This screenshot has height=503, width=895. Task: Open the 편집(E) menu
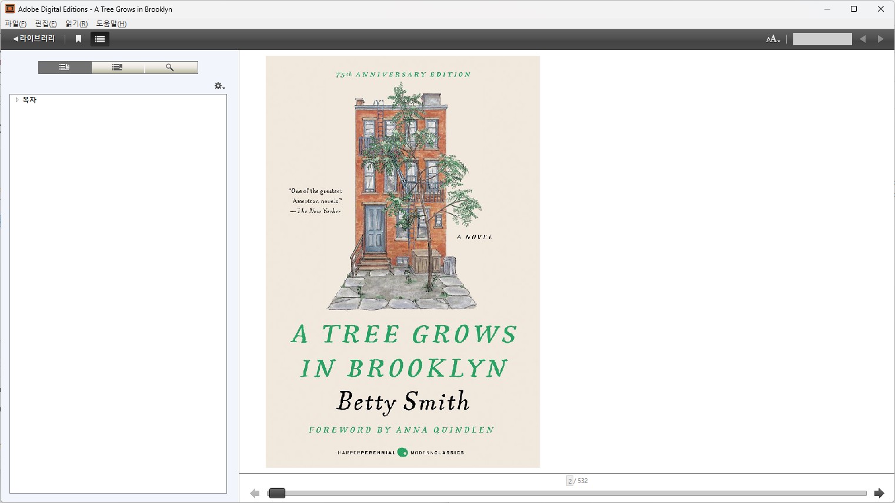[x=46, y=24]
